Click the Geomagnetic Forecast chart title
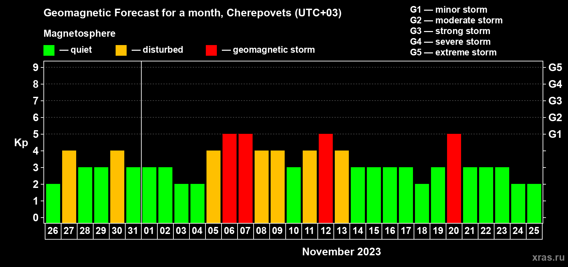Screen dimensions: 568x267 (x=192, y=13)
